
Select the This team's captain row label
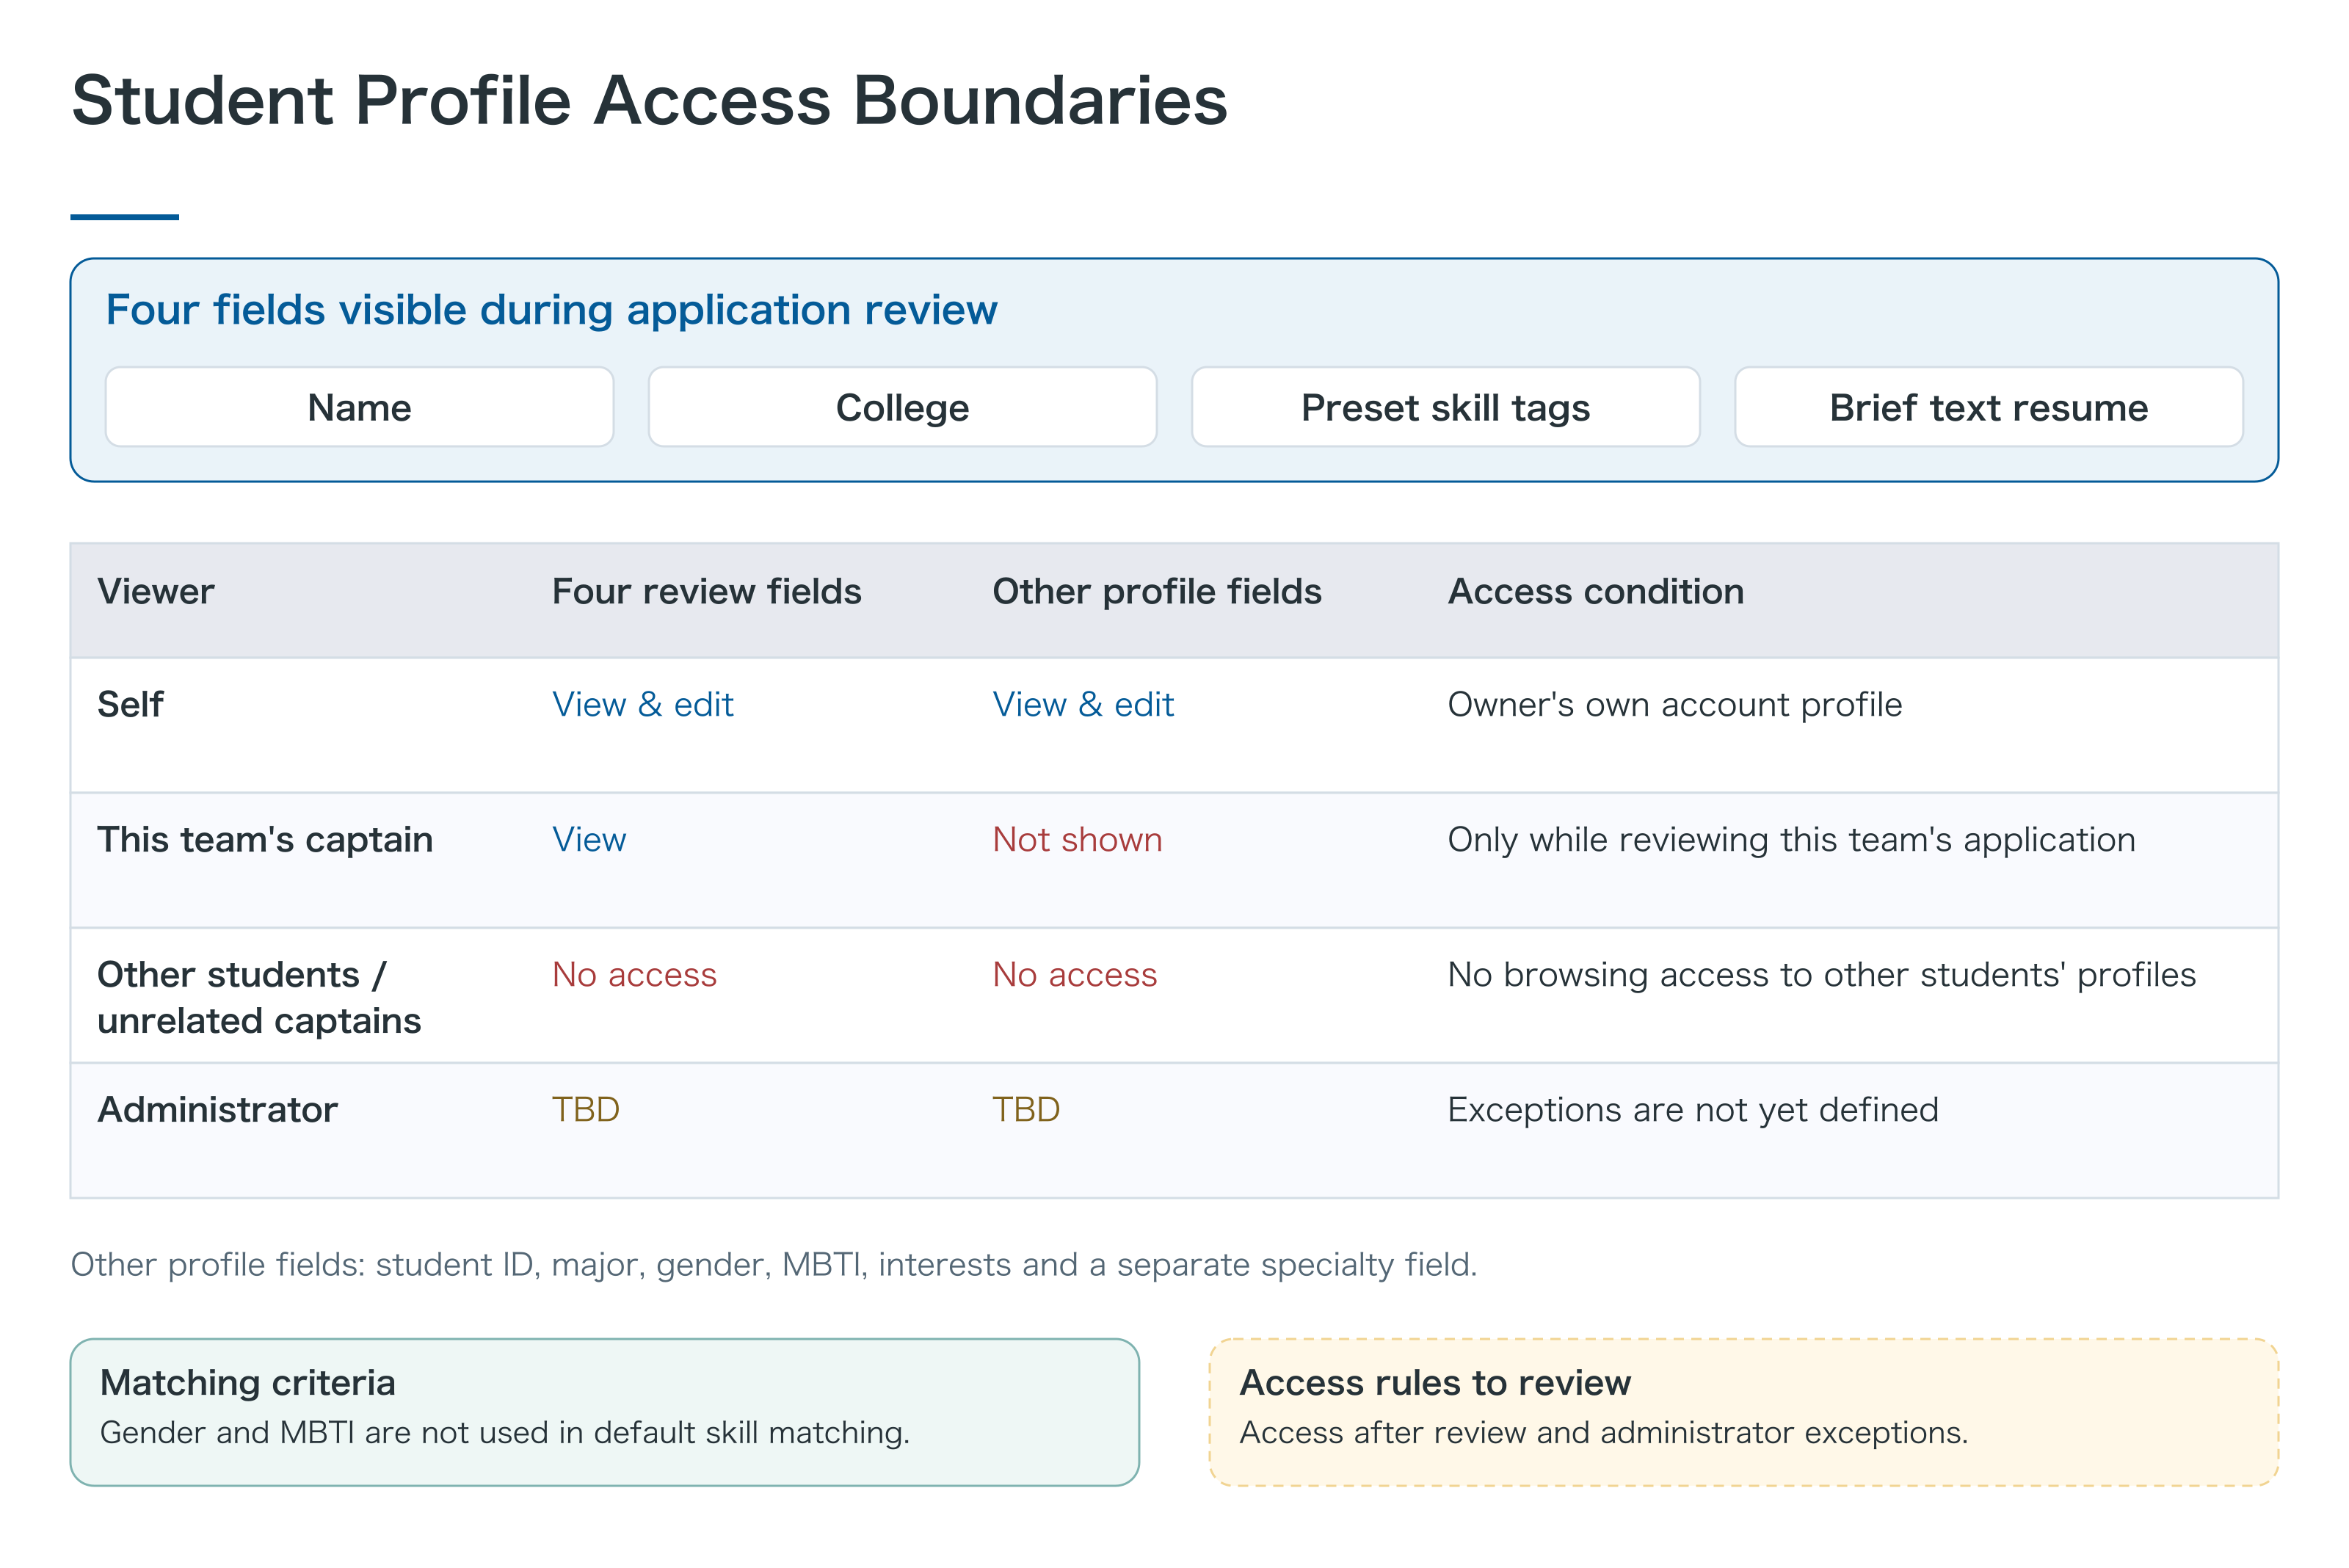tap(265, 840)
